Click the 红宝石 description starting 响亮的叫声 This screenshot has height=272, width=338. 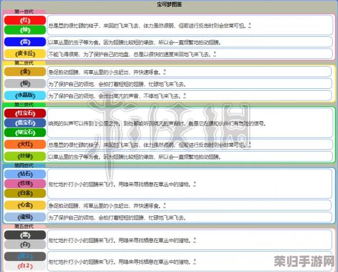point(157,123)
